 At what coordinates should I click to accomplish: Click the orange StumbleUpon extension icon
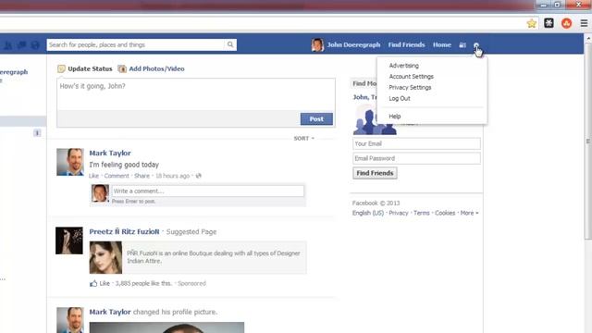[566, 23]
